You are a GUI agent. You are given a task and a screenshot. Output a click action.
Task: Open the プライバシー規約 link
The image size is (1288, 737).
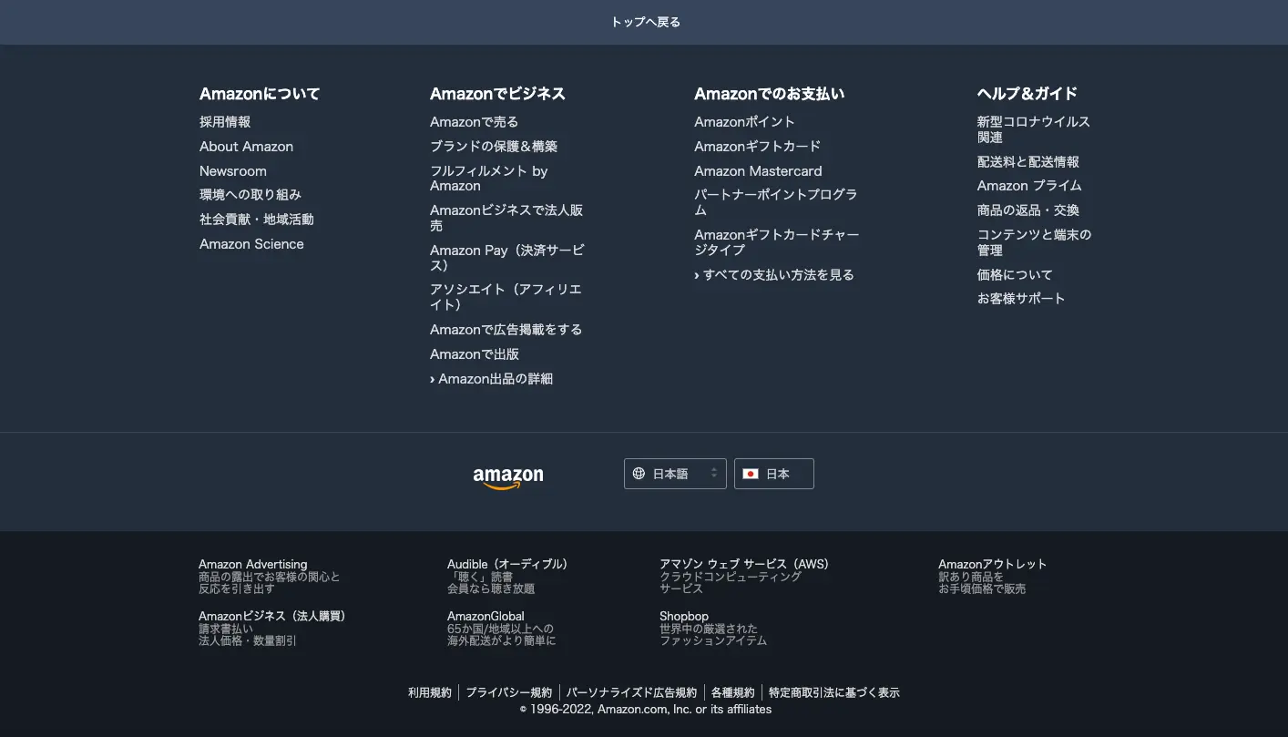509,693
